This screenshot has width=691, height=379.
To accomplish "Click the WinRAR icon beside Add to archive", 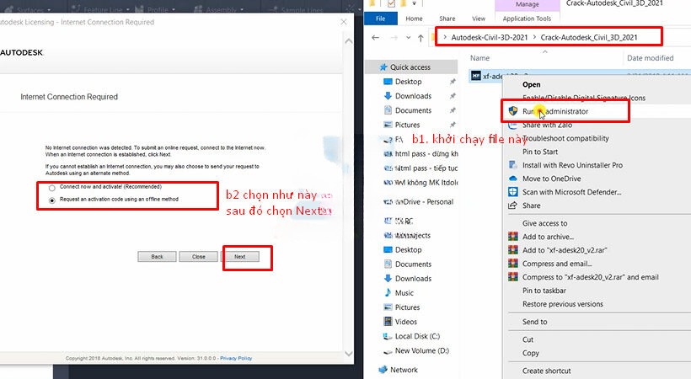I will 513,236.
